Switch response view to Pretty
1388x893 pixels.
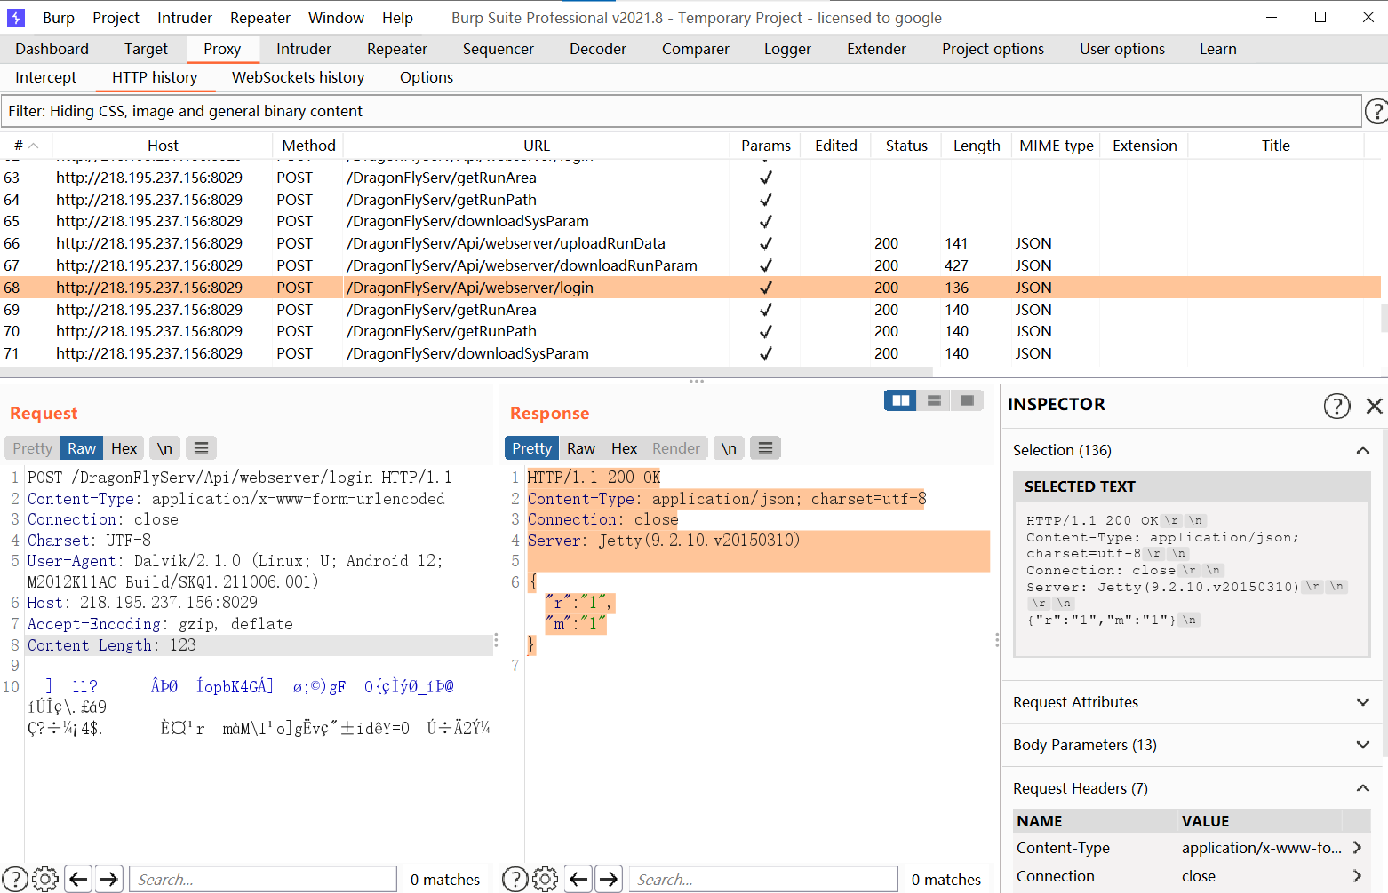point(531,448)
